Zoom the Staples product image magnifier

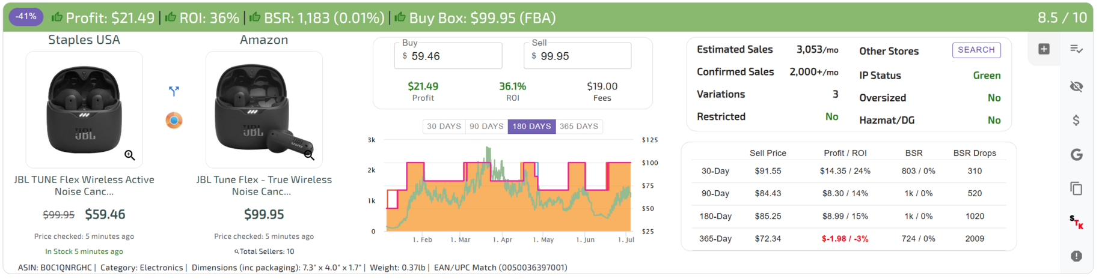130,155
